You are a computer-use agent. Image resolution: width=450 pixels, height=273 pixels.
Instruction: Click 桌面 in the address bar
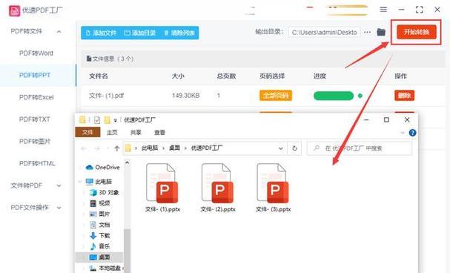174,148
